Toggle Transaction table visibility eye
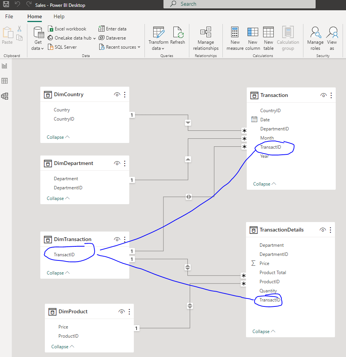The height and width of the screenshot is (357, 346). pos(324,95)
